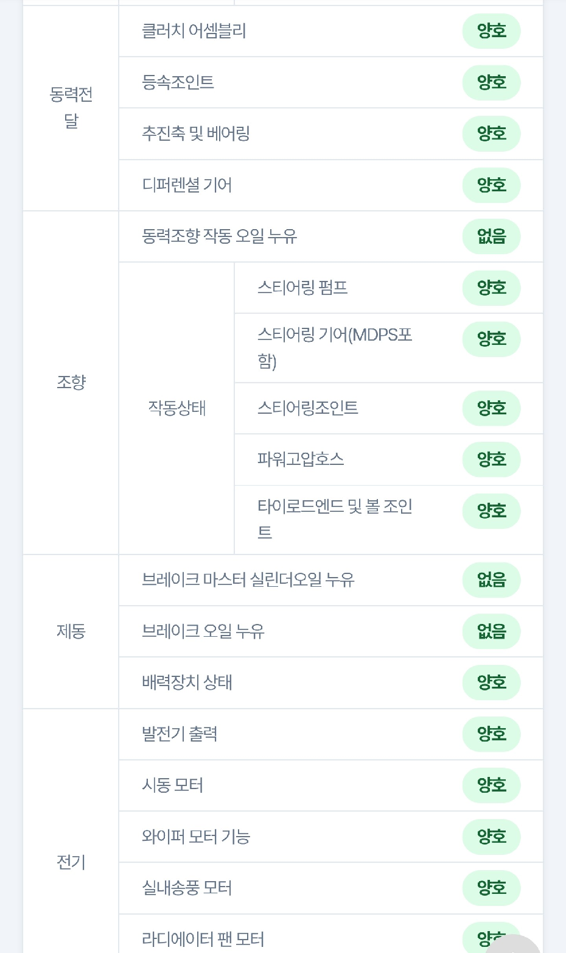Click 양호 badge for 실내송풍 모터

tap(491, 888)
